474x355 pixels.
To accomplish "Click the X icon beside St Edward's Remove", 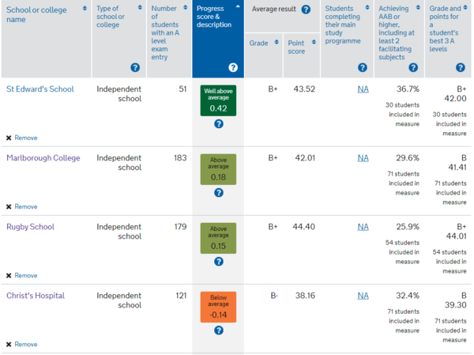I will tap(9, 138).
